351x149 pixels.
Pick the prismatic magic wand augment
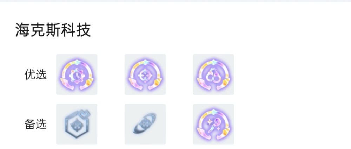(213, 124)
